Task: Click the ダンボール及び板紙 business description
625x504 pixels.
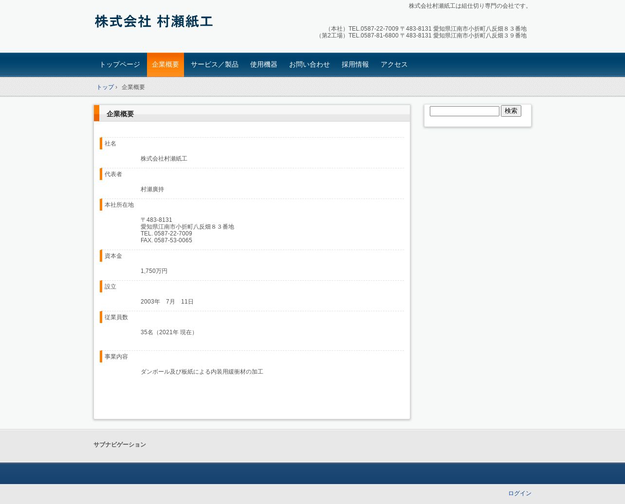Action: 202,372
